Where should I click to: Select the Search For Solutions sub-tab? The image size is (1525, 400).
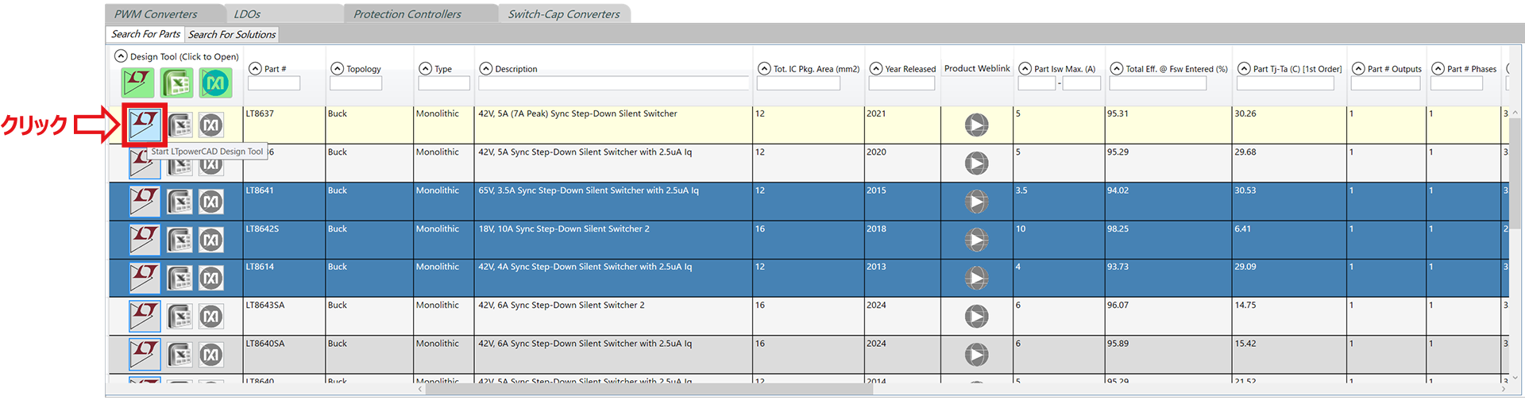coord(231,34)
